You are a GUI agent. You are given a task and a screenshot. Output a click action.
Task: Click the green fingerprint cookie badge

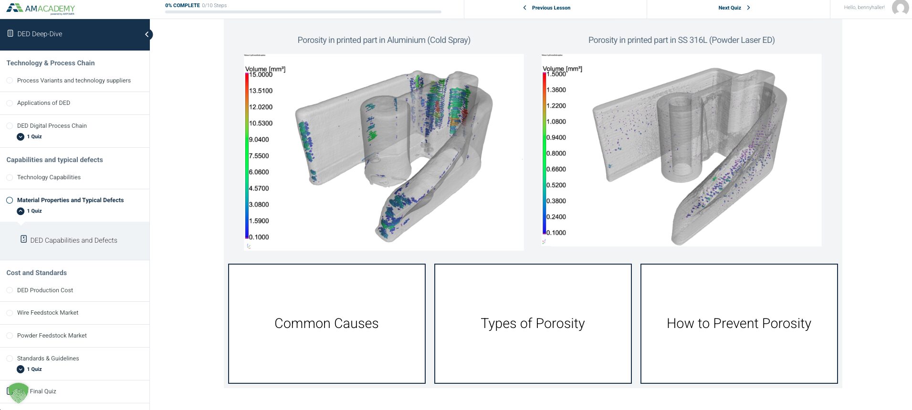pyautogui.click(x=19, y=393)
